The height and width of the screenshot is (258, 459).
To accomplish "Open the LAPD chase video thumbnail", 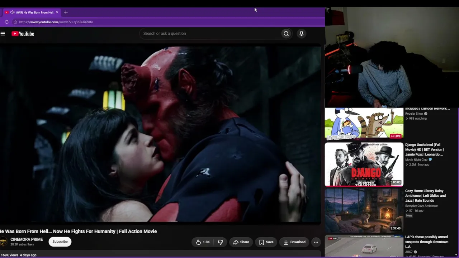I will point(364,246).
